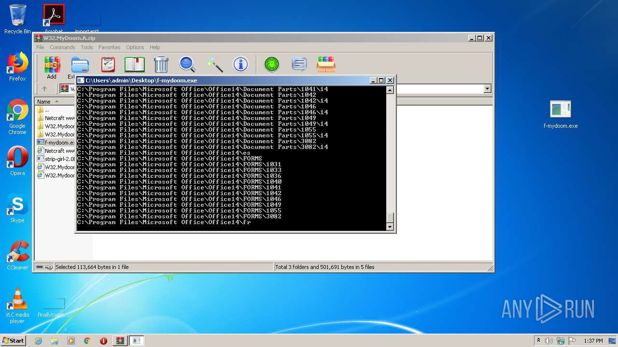
Task: Click console scrollbar up arrow
Action: [390, 90]
